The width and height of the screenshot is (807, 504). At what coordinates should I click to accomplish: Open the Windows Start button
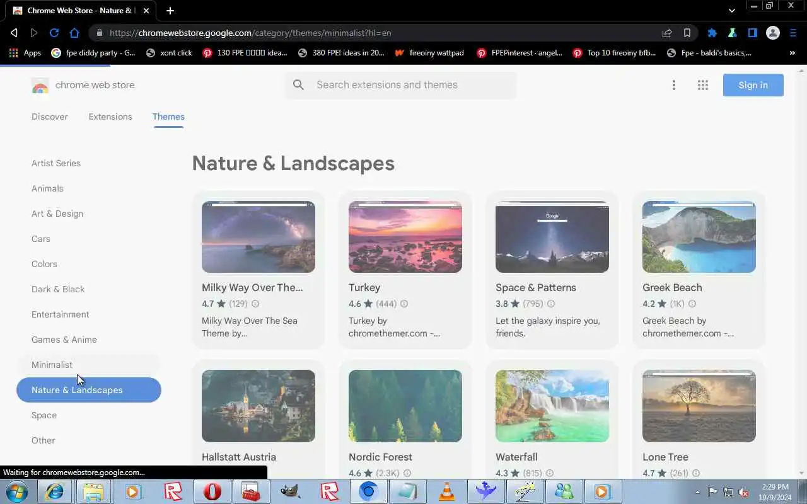[16, 491]
